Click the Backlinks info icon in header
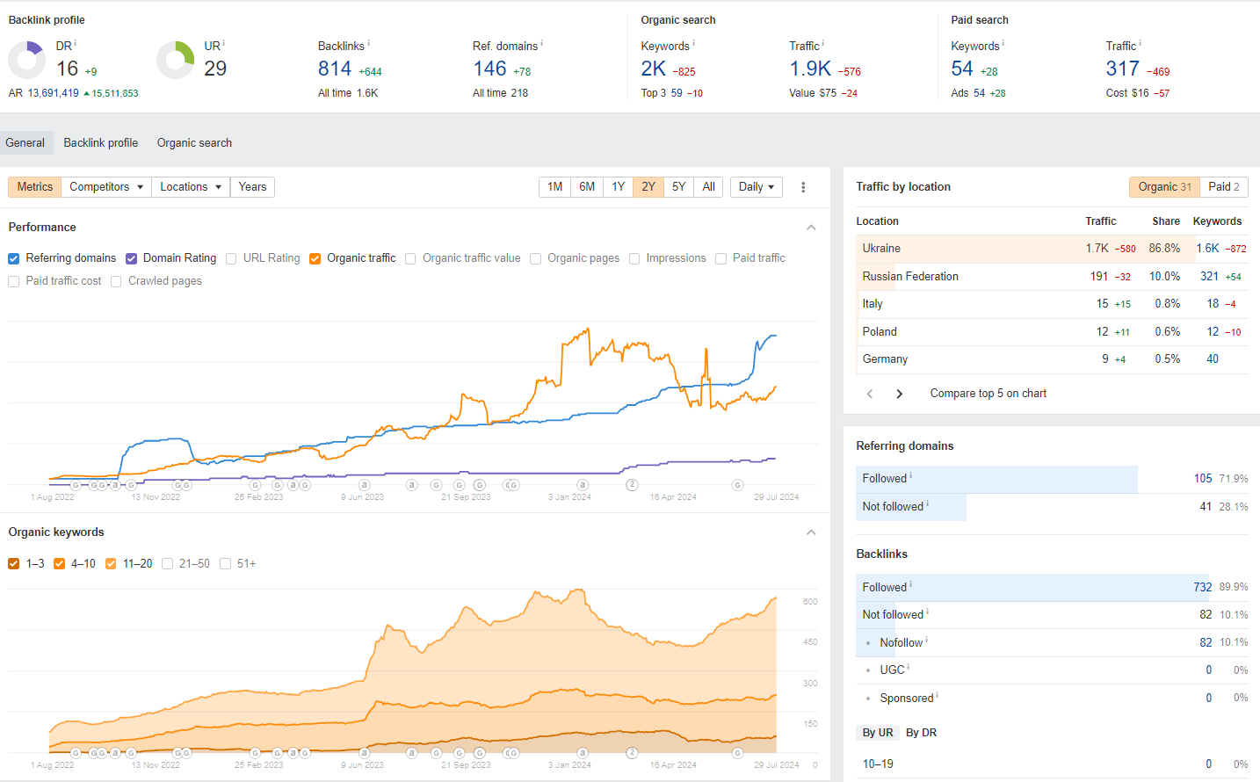Image resolution: width=1260 pixels, height=782 pixels. [x=368, y=43]
